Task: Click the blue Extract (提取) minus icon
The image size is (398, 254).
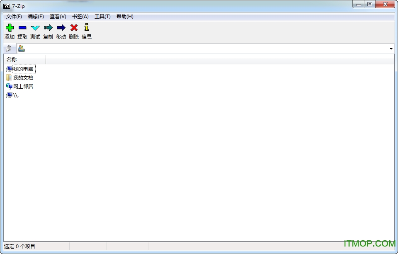Action: (x=22, y=28)
